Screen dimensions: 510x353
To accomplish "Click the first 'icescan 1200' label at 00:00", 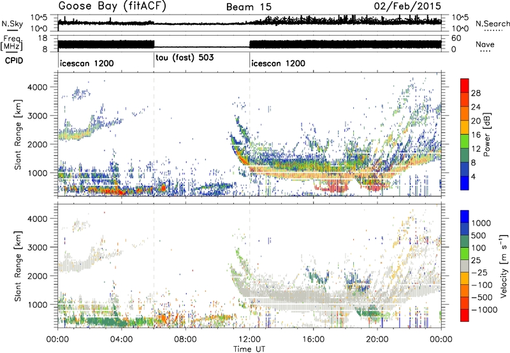I will [87, 63].
